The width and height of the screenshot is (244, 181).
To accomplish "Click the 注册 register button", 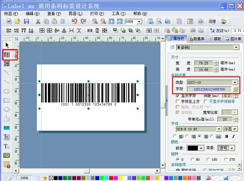I will [x=212, y=22].
